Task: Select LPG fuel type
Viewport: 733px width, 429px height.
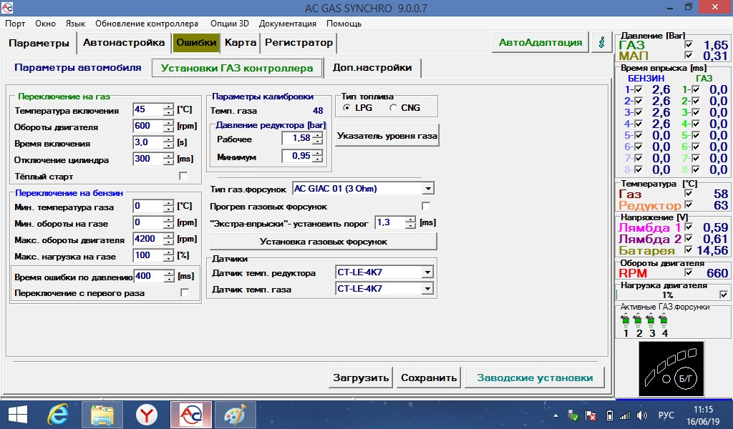Action: [x=346, y=108]
